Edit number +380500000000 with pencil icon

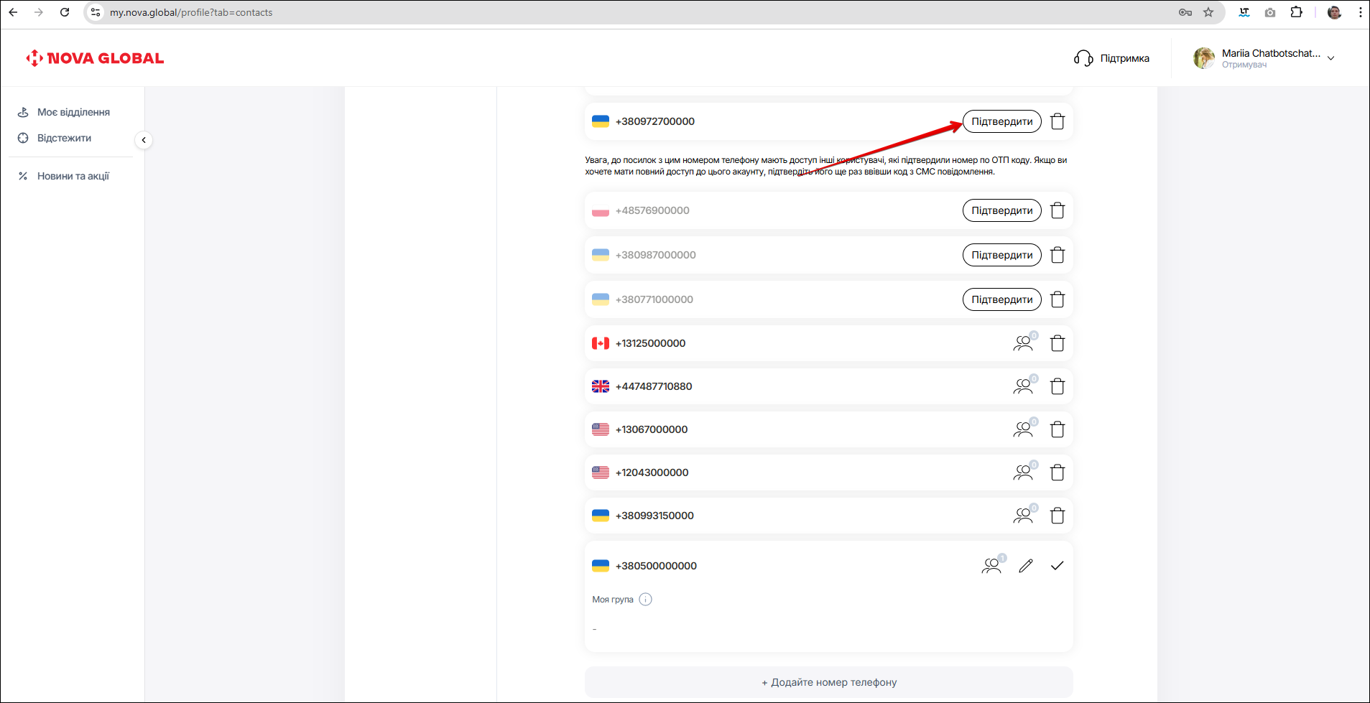coord(1026,566)
